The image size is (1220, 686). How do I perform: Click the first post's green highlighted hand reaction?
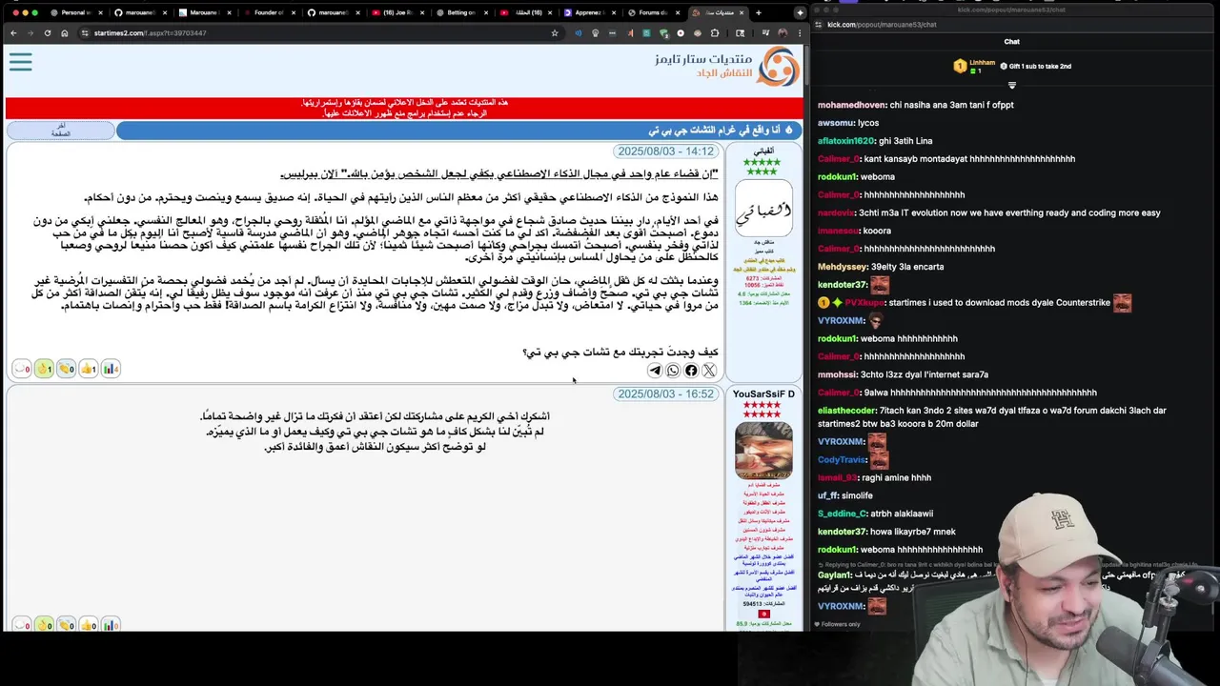pos(44,369)
